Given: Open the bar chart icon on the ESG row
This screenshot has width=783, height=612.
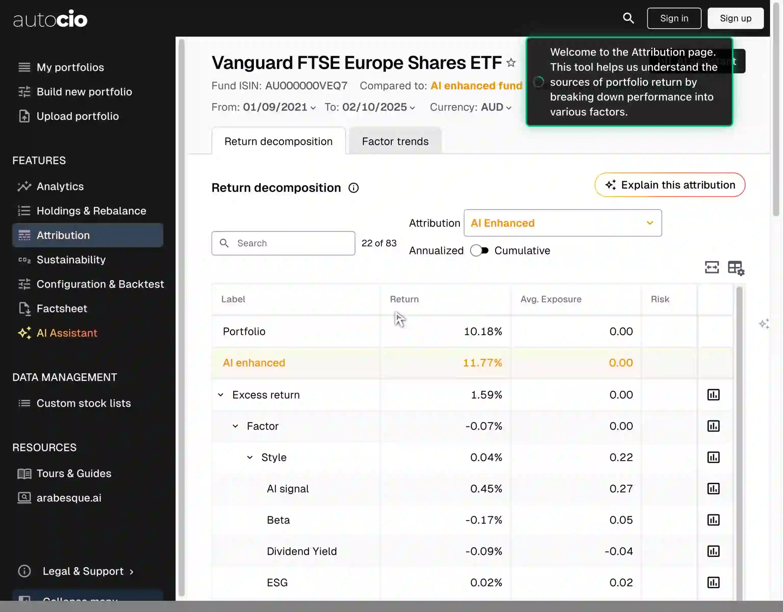Looking at the screenshot, I should (713, 583).
